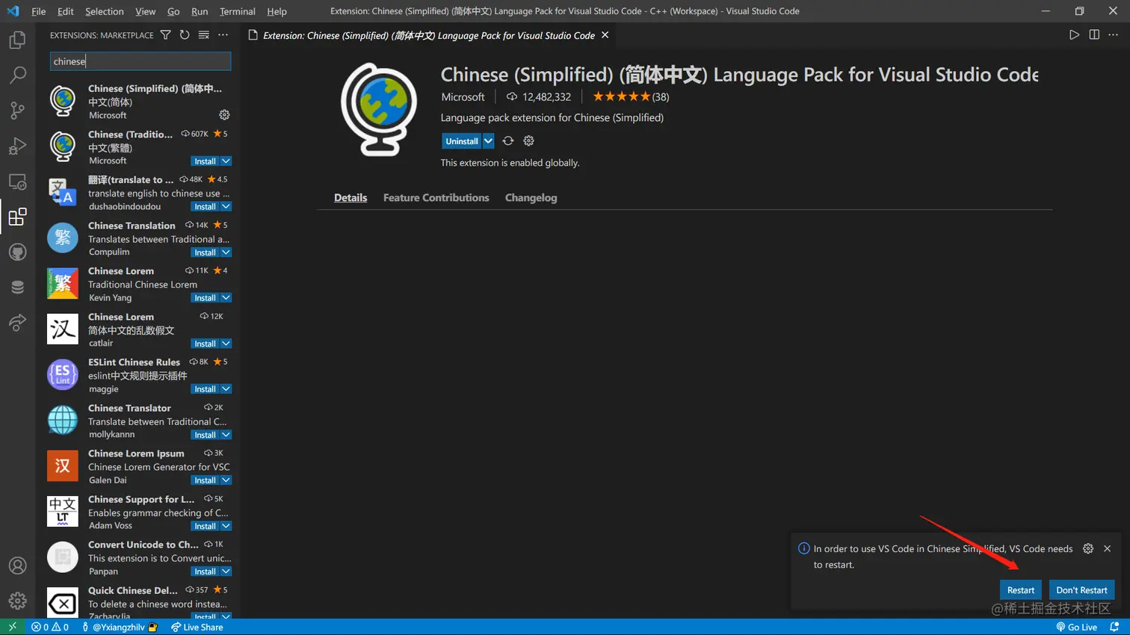
Task: Open Source Control view
Action: (17, 111)
